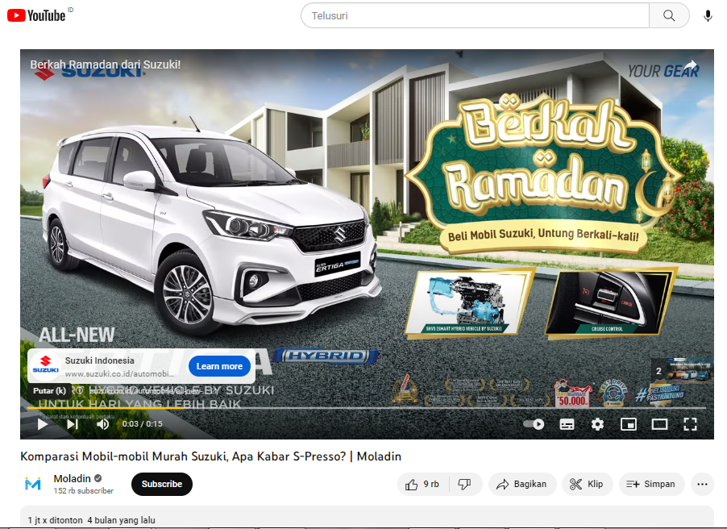Click the search magnifier button
727x529 pixels.
pyautogui.click(x=669, y=15)
